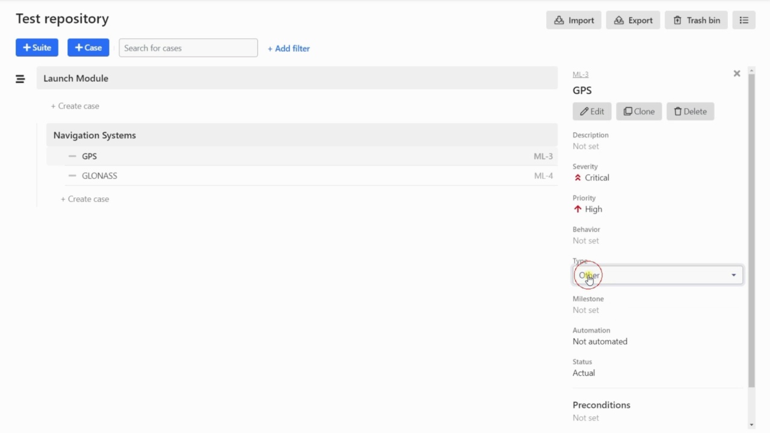Click the High priority value
The image size is (770, 433).
pyautogui.click(x=593, y=209)
